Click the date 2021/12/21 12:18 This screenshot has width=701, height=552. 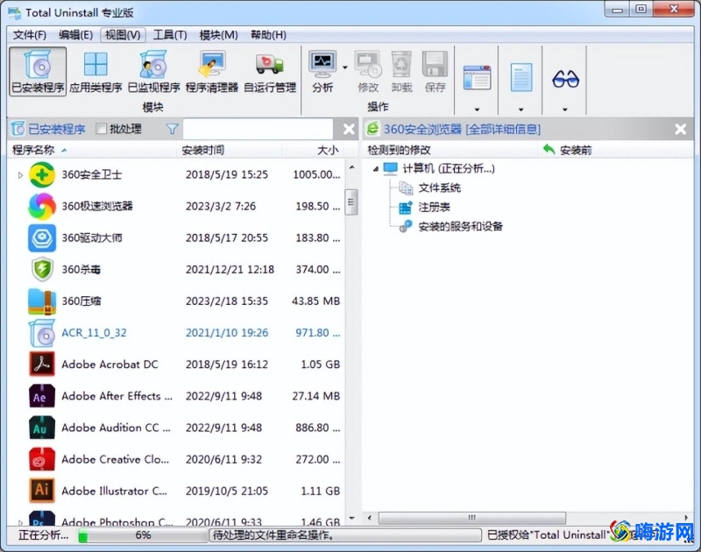point(230,270)
